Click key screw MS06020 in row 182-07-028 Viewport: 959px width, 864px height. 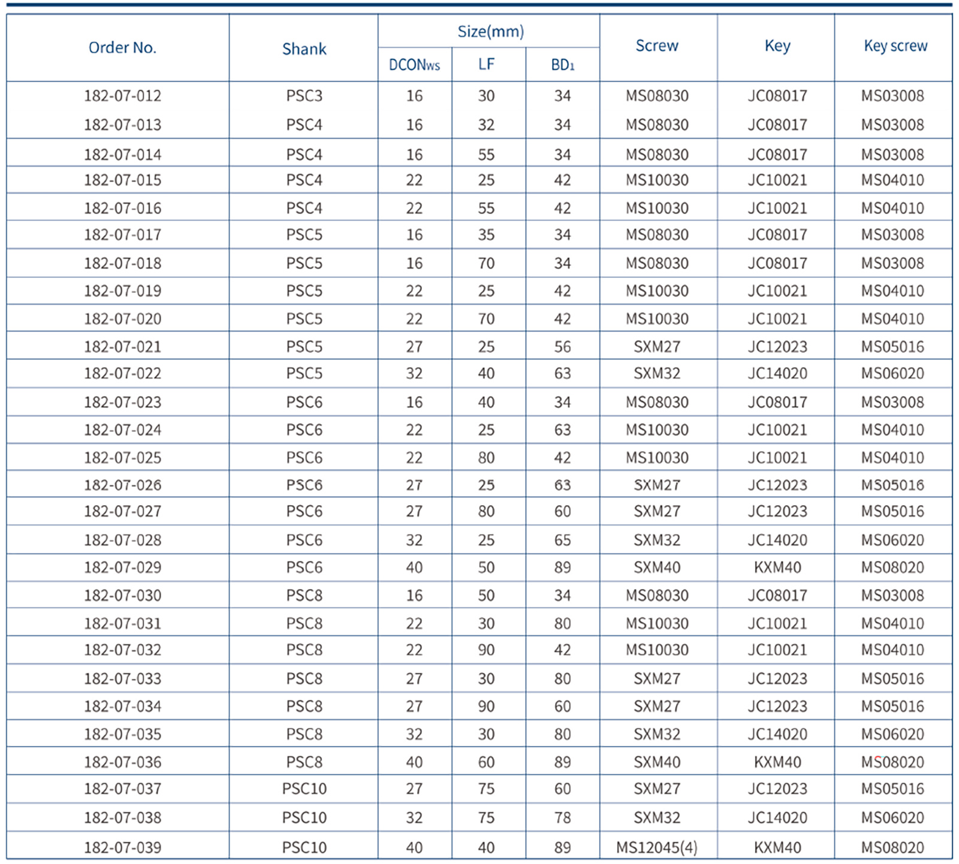(893, 540)
